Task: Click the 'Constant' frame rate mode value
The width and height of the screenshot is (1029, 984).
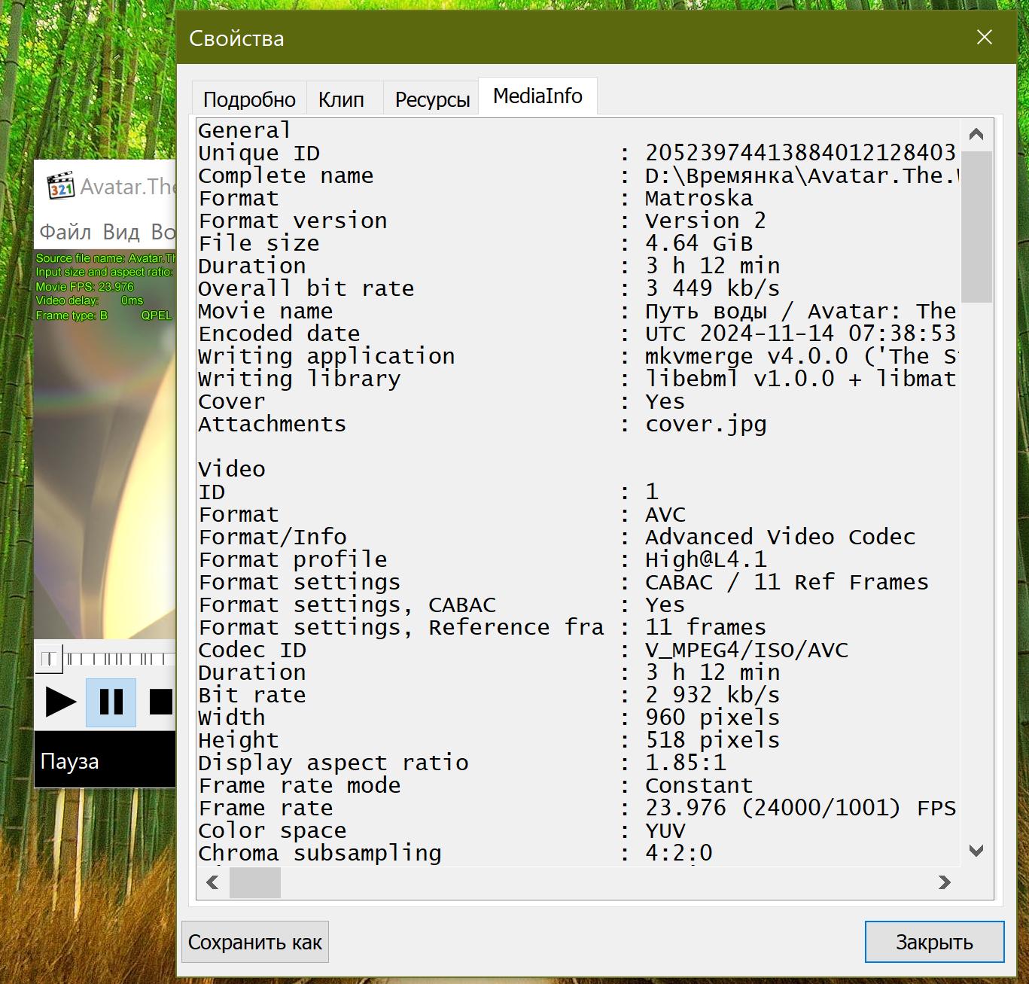Action: [x=699, y=785]
